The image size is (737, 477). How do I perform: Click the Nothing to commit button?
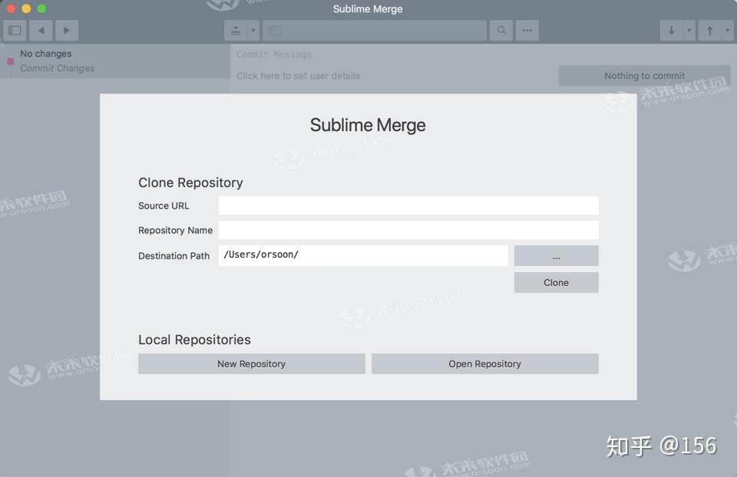(x=644, y=76)
